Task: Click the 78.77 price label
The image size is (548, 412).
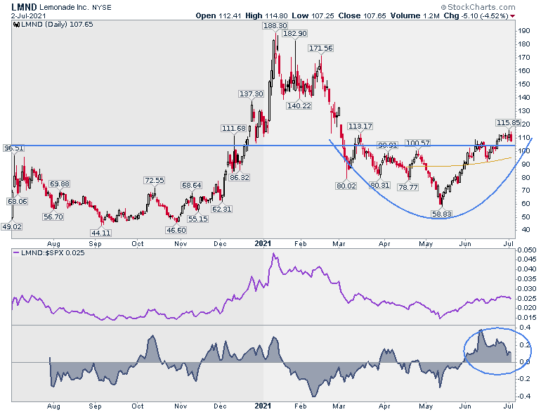Action: click(408, 187)
